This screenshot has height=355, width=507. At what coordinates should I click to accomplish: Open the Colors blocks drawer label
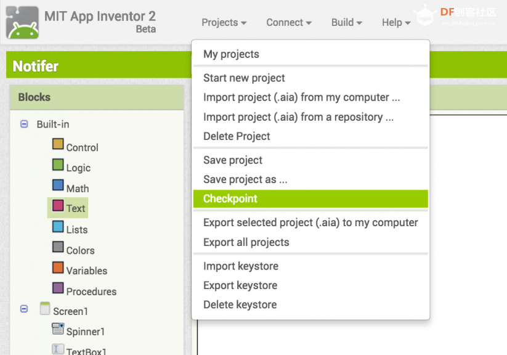click(x=80, y=250)
